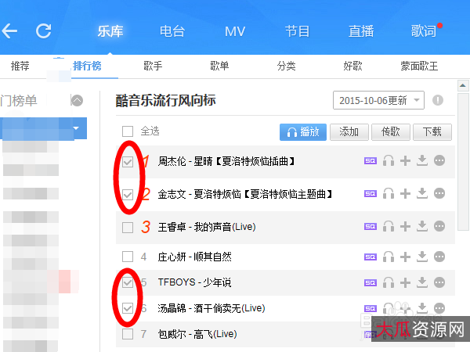Image resolution: width=470 pixels, height=352 pixels.
Task: Click the 传歌 button
Action: pyautogui.click(x=391, y=132)
